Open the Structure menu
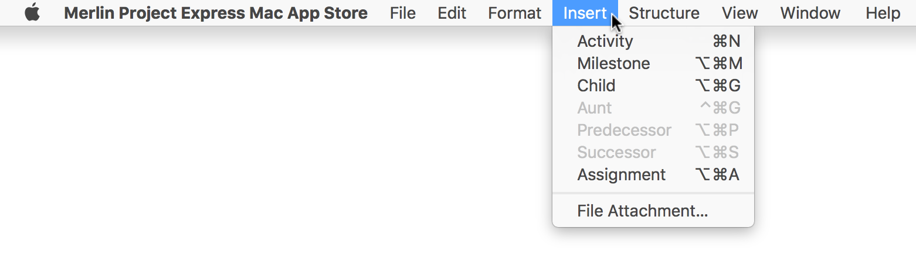The height and width of the screenshot is (261, 916). (664, 13)
